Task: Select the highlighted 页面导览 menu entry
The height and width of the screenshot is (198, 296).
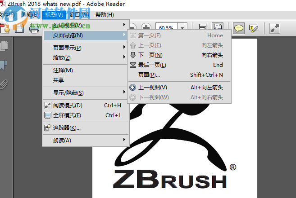Action: (x=86, y=35)
